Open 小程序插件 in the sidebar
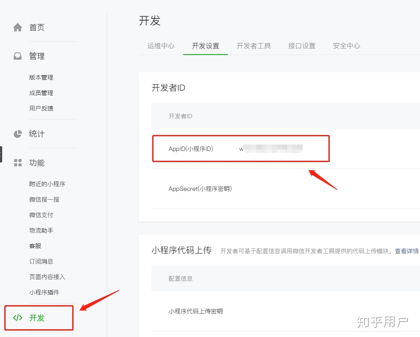The height and width of the screenshot is (337, 420). tap(44, 292)
